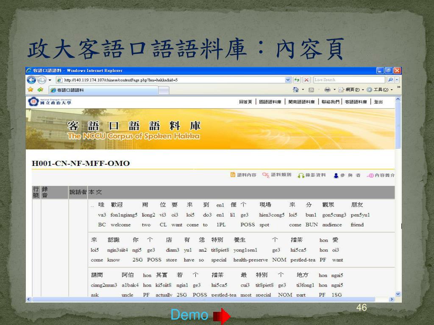The width and height of the screenshot is (434, 325).
Task: Click the horizontal scrollbar left arrow
Action: tap(28, 299)
